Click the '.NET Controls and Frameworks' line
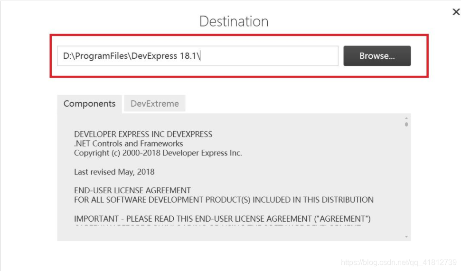 coord(129,144)
